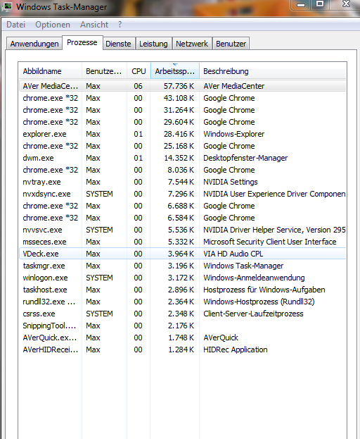This screenshot has height=439, width=360.
Task: Sort by the Beschreibung column header
Action: (273, 71)
